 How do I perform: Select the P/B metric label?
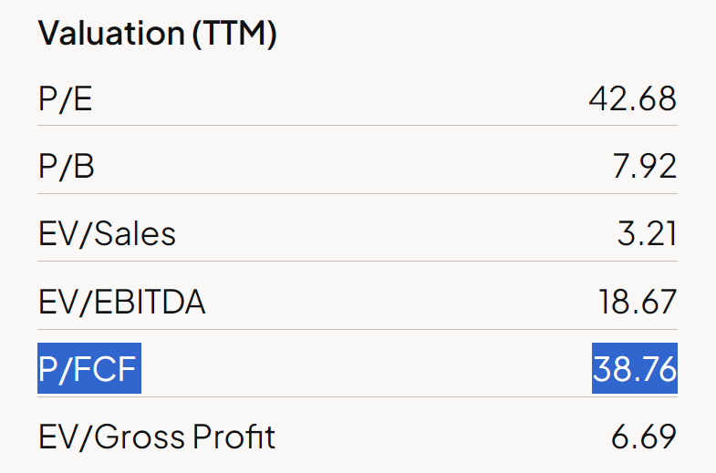click(66, 166)
